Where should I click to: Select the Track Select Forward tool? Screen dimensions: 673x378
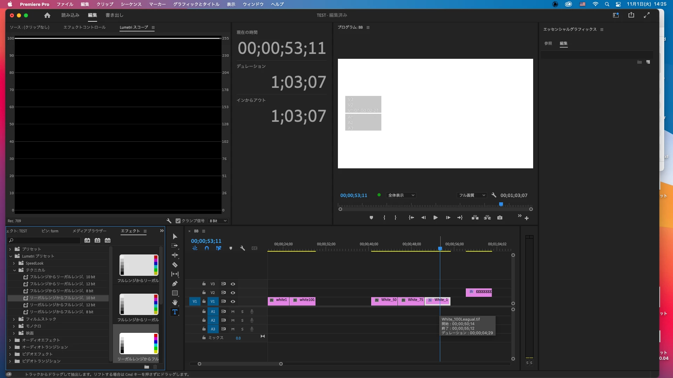(x=175, y=246)
